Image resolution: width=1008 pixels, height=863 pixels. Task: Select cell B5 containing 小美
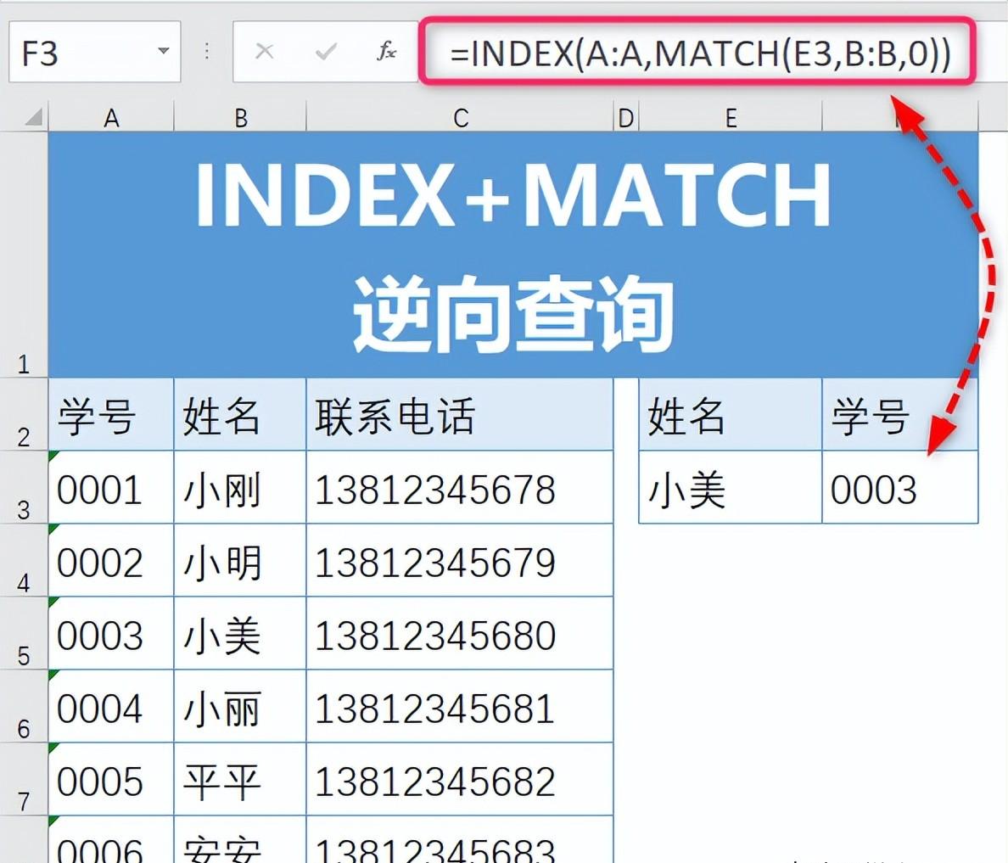[240, 633]
